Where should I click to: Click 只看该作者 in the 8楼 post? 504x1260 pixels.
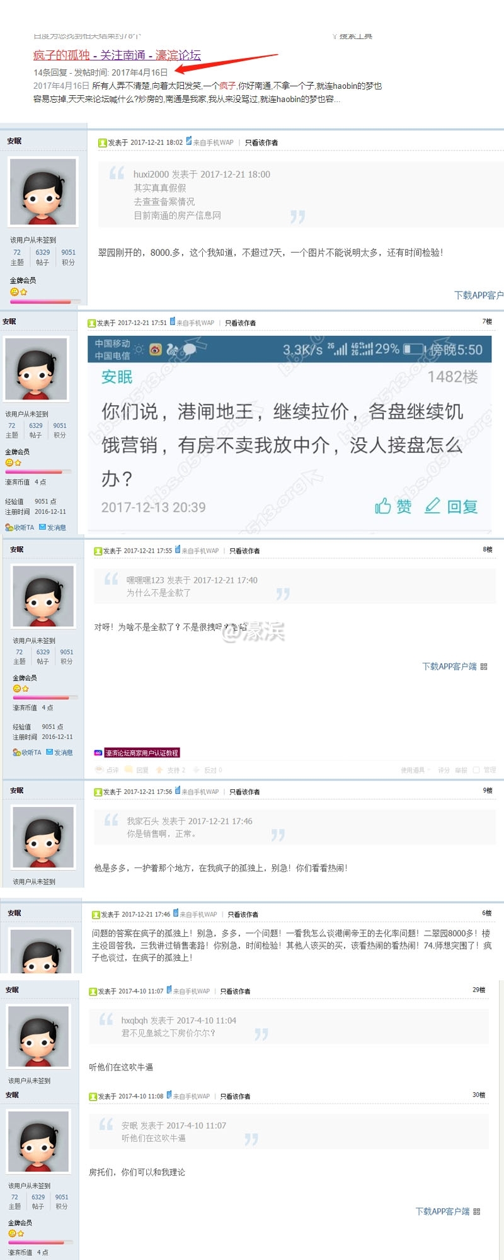coord(244,551)
